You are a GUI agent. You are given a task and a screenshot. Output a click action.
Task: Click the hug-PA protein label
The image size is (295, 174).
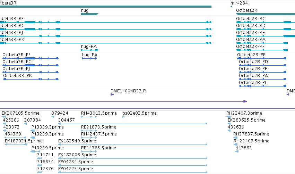[x=90, y=55]
